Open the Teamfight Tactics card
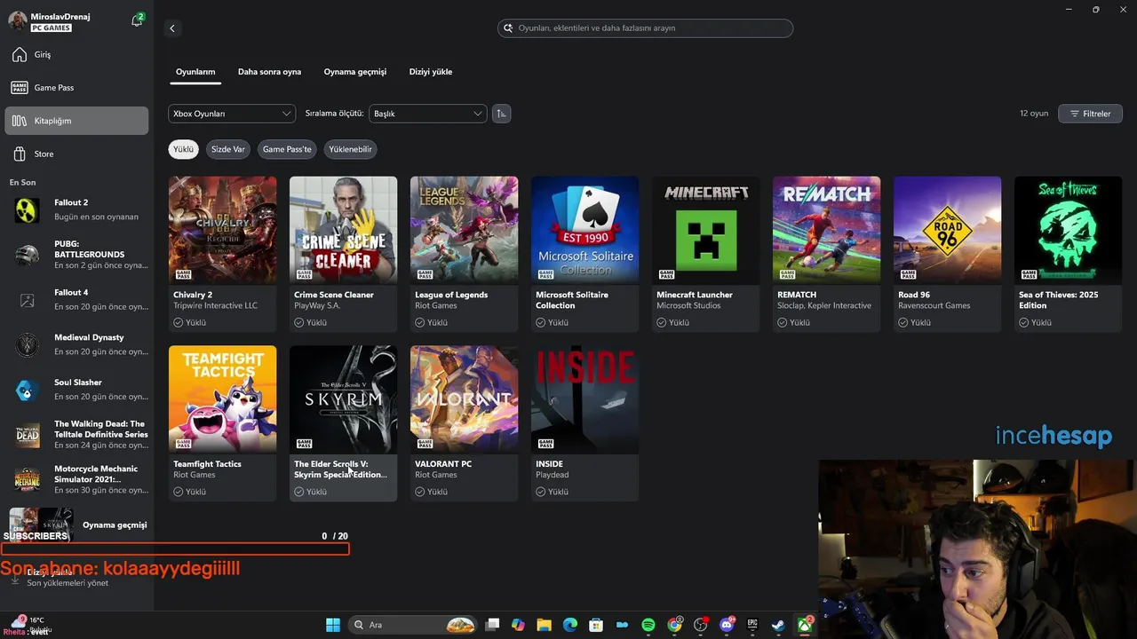This screenshot has width=1137, height=639. [222, 423]
